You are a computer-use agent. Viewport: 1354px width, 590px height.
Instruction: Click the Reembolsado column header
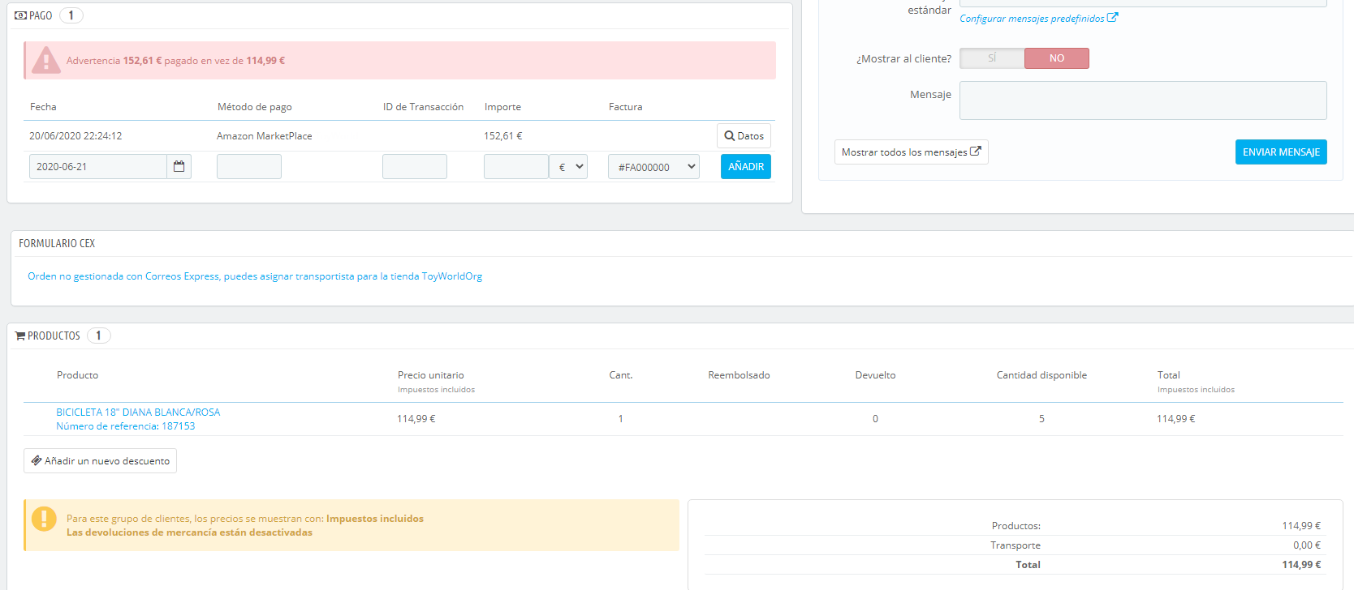point(739,375)
